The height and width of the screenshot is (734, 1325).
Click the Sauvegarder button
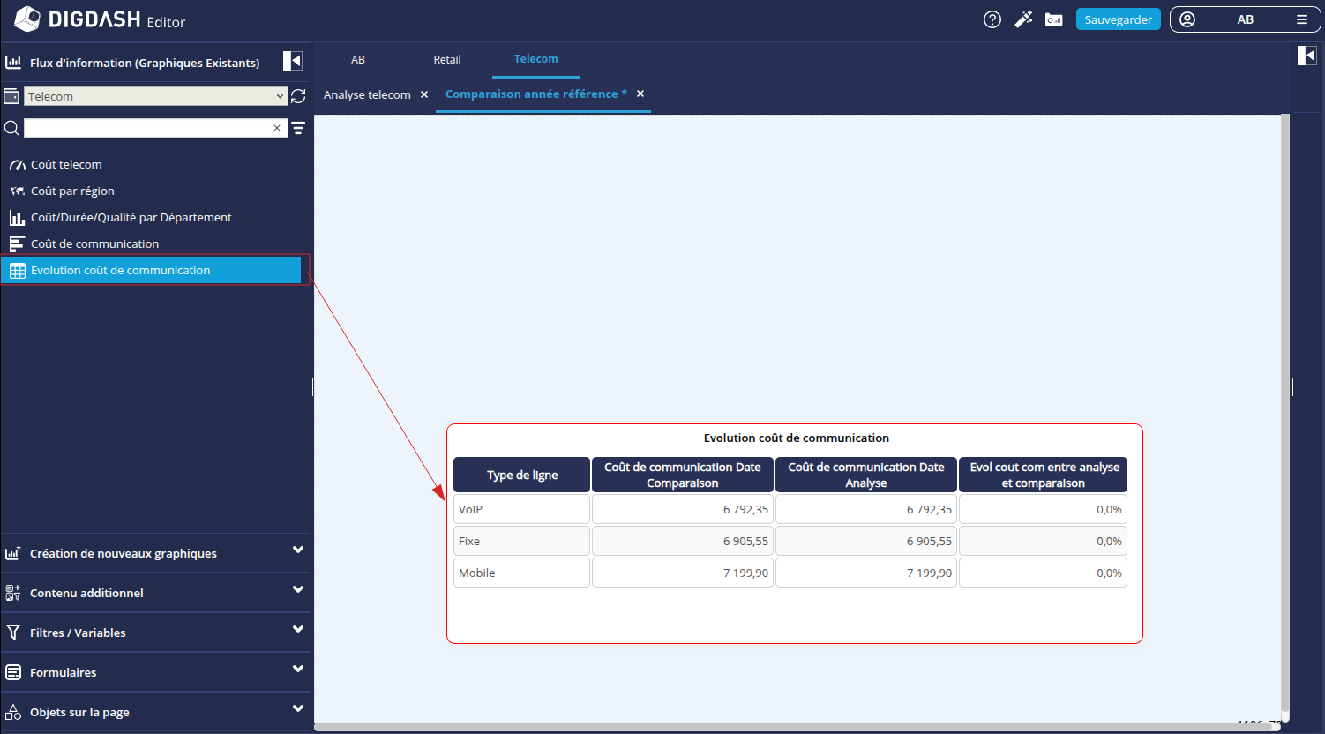coord(1118,19)
